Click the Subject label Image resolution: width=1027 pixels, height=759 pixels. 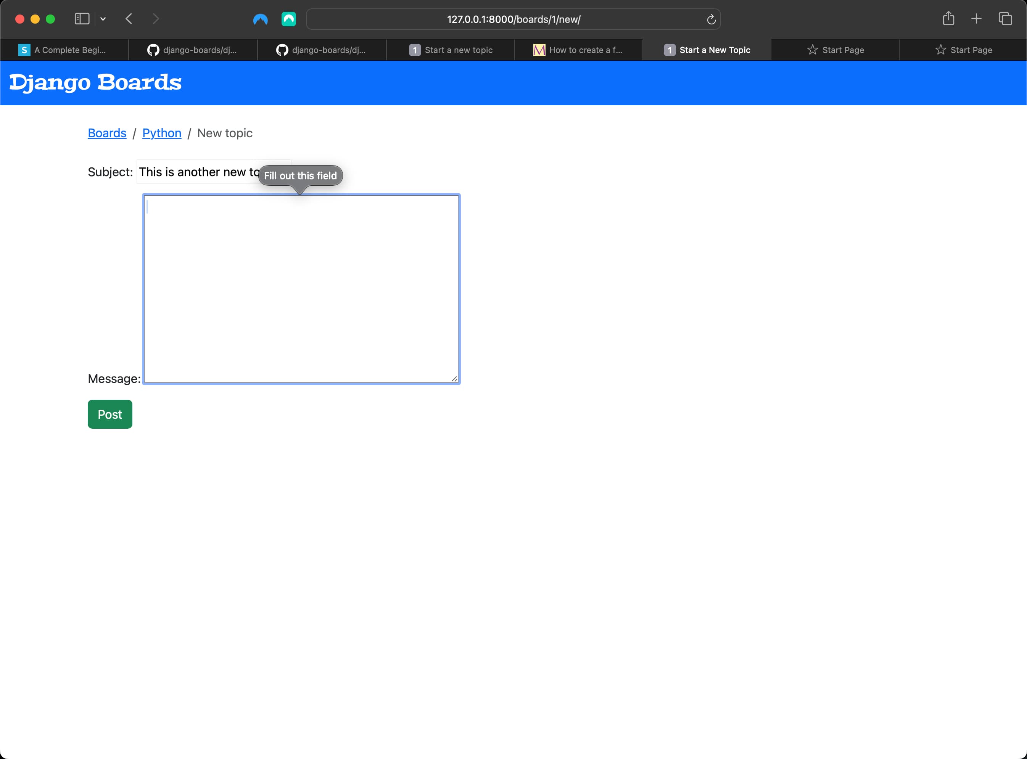[110, 172]
